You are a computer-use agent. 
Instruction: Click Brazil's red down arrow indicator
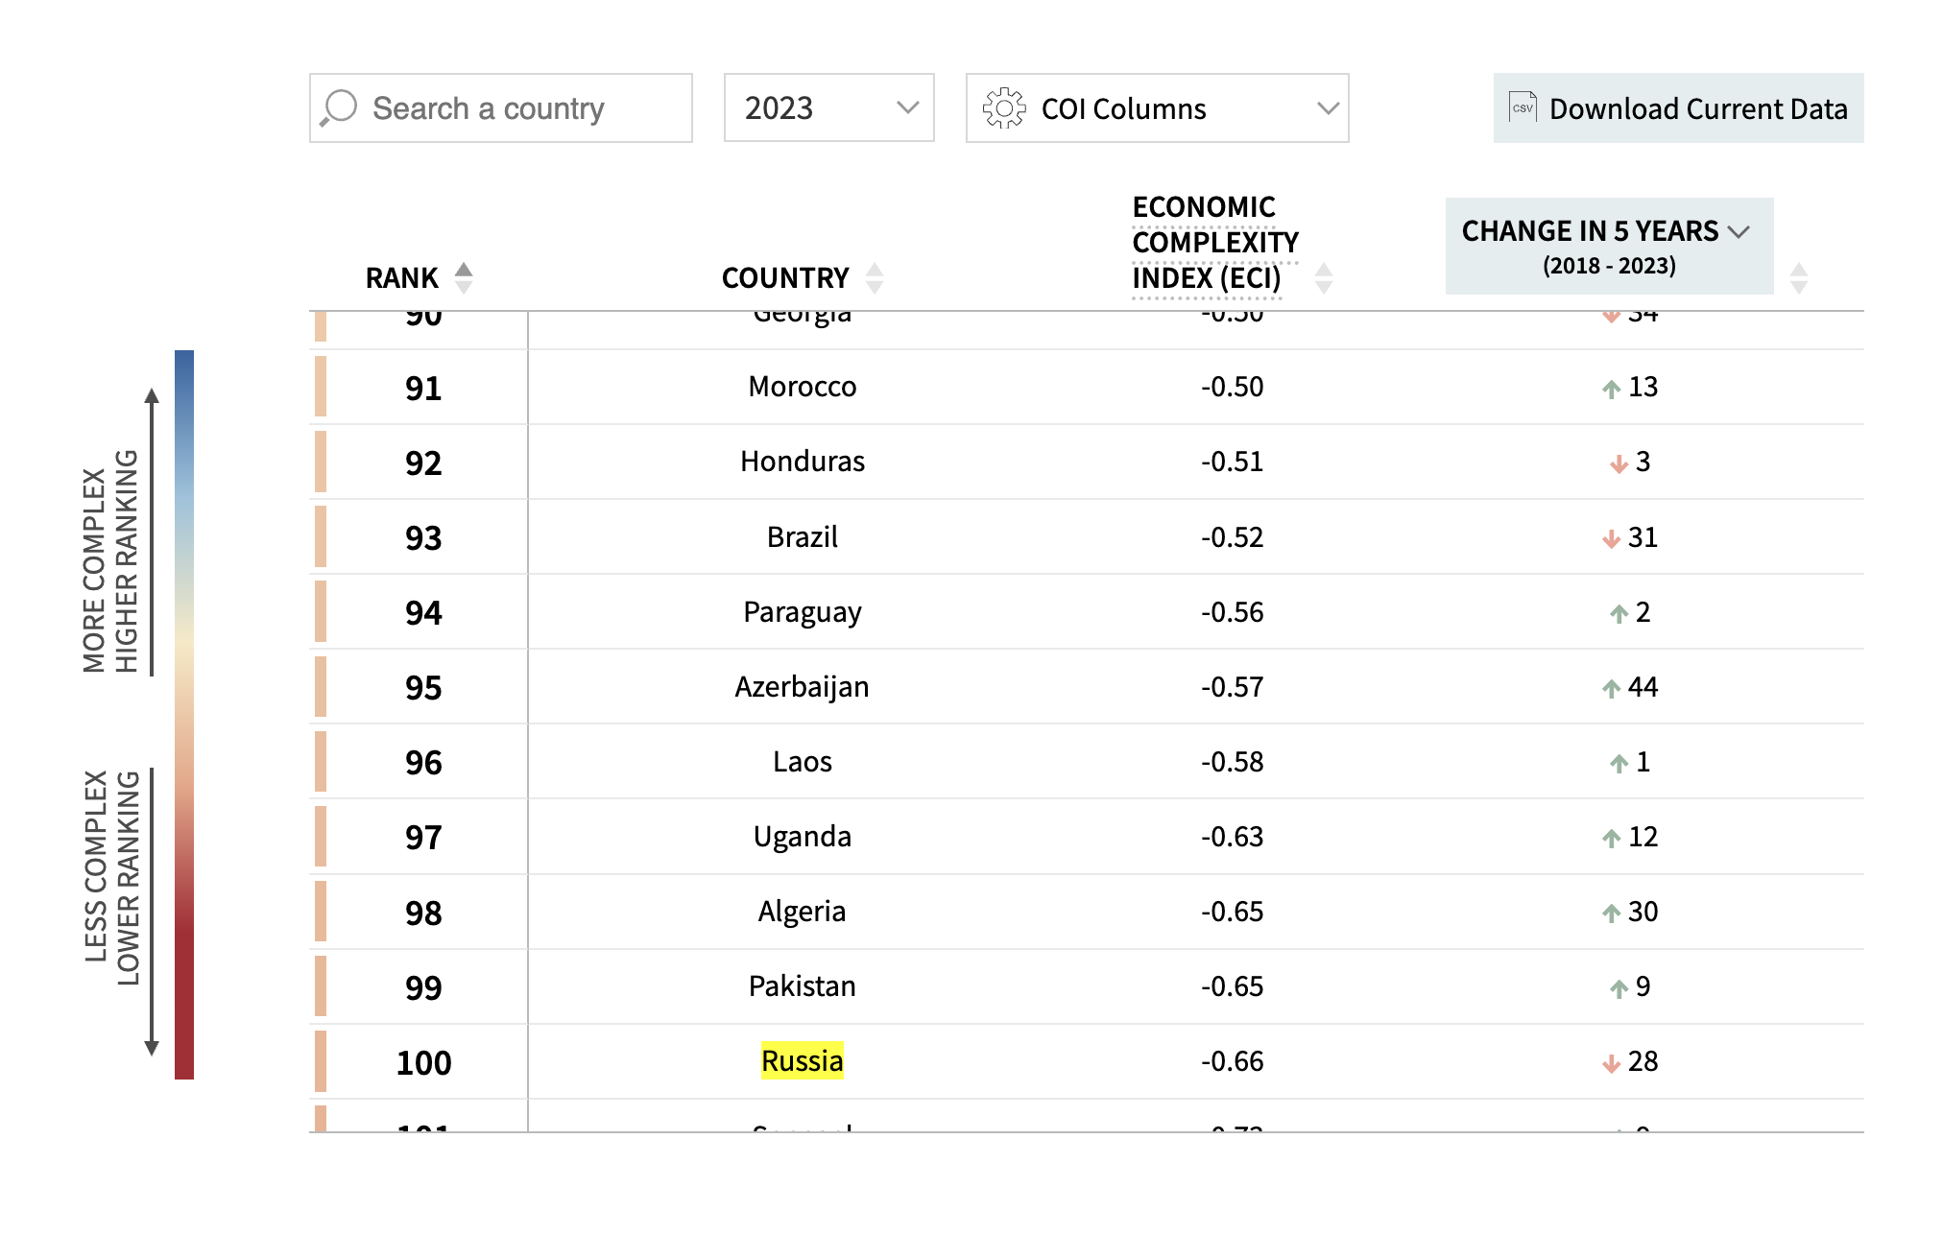click(x=1612, y=538)
